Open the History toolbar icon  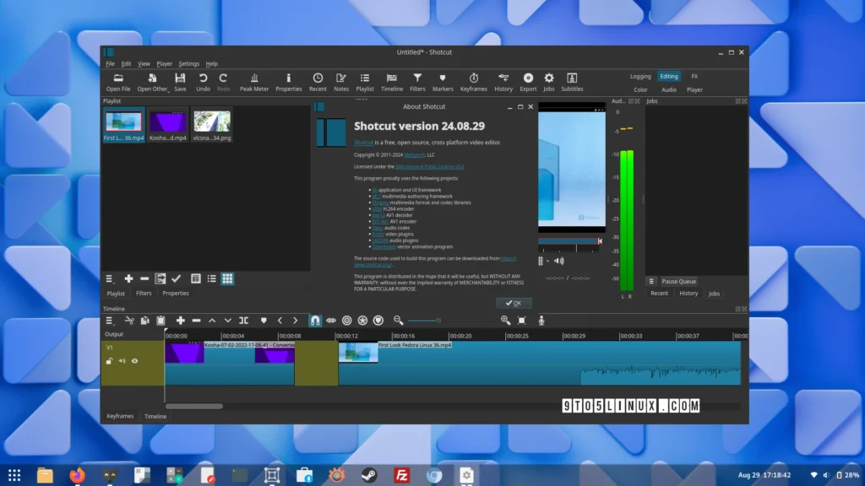(503, 82)
